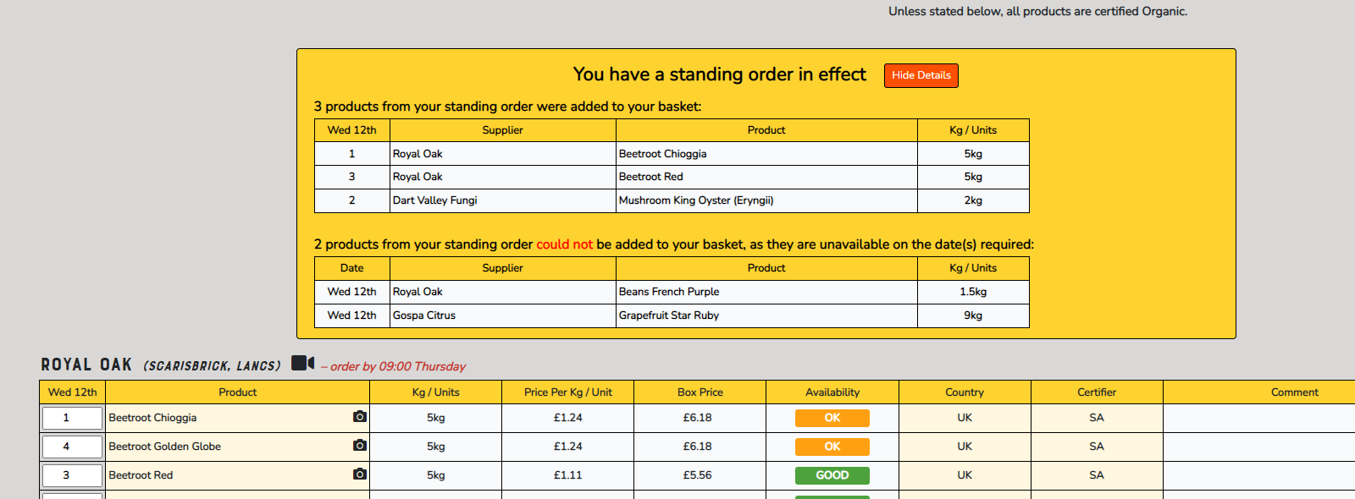Click 'Gospa Citrus' supplier cell
The image size is (1355, 499).
click(x=503, y=315)
